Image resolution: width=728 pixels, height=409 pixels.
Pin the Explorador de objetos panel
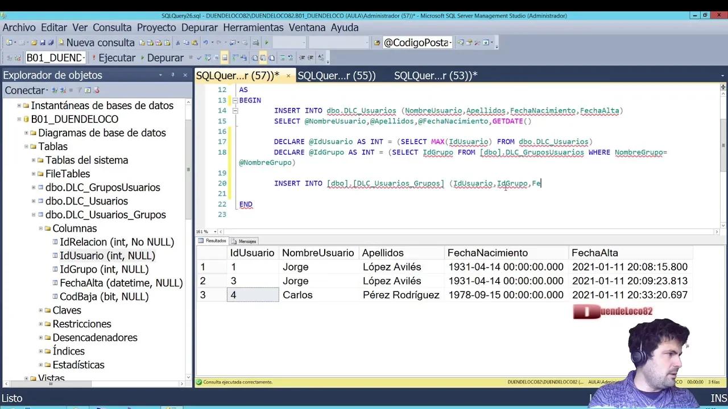tap(173, 75)
